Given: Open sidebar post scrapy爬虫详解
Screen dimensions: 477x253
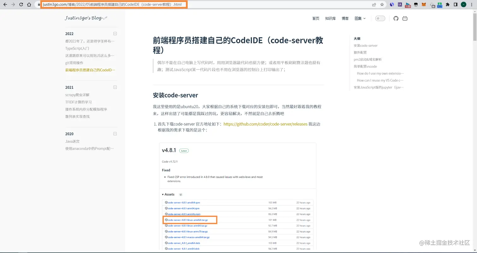Looking at the screenshot, I should 77,95.
